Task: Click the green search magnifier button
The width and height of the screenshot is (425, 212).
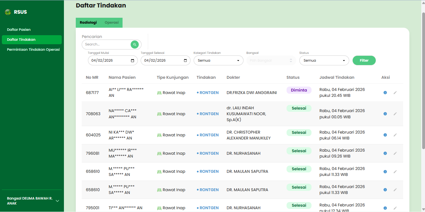Action: click(x=134, y=45)
